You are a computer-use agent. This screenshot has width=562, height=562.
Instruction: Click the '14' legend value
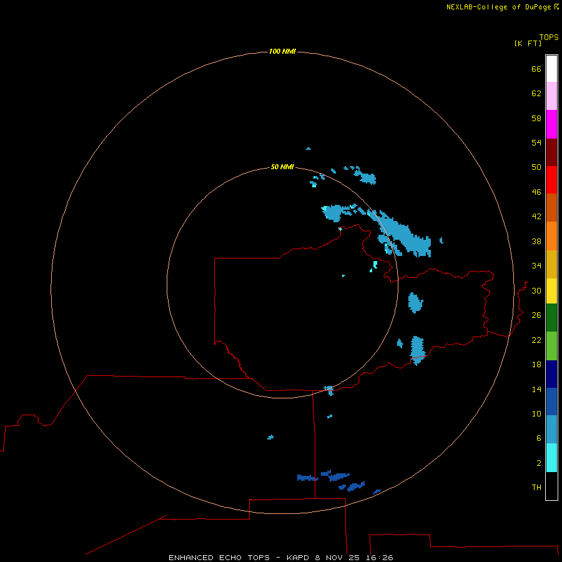click(x=536, y=389)
